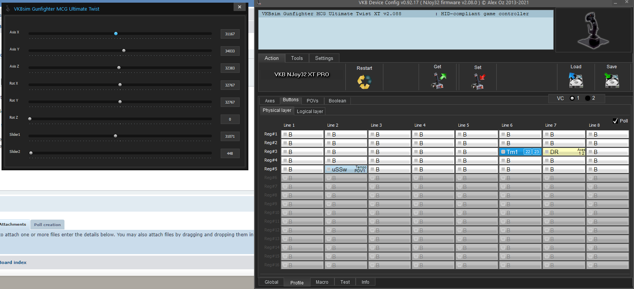Click Reg#4 Line 8 B button cell
The image size is (634, 289).
[x=607, y=160]
